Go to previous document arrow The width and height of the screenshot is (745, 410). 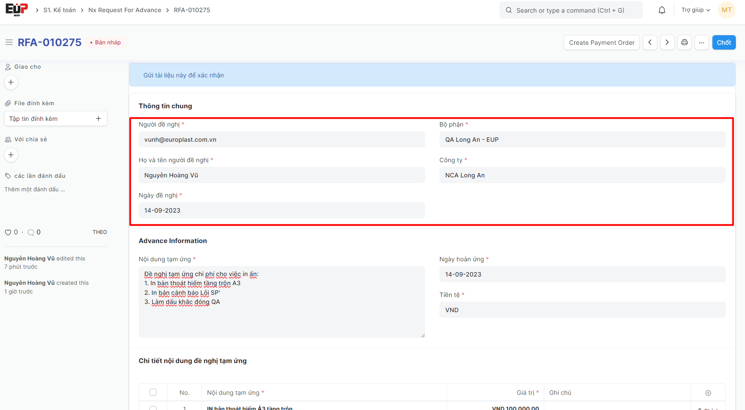tap(650, 43)
